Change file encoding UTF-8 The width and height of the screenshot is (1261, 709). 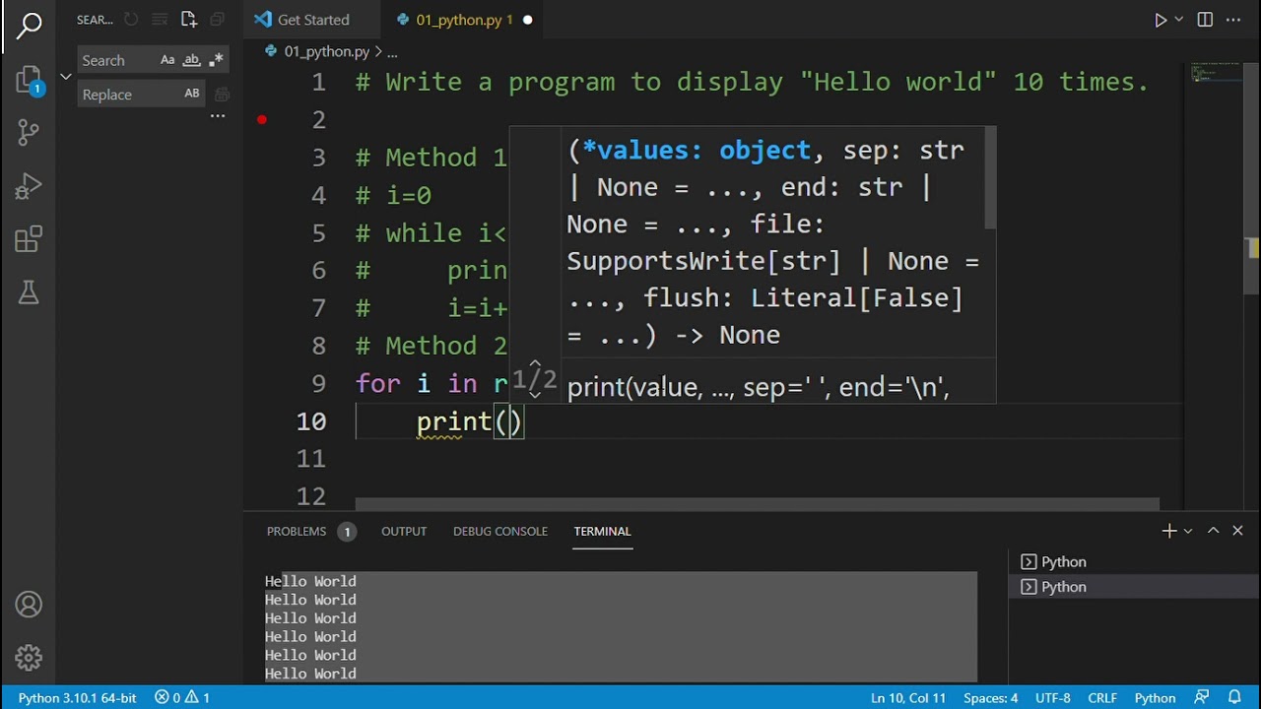[x=1053, y=697]
